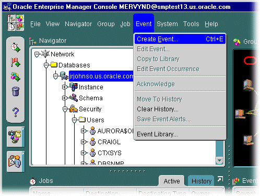Collapse the Security node
Viewport: 260px width, 196px height.
point(65,109)
